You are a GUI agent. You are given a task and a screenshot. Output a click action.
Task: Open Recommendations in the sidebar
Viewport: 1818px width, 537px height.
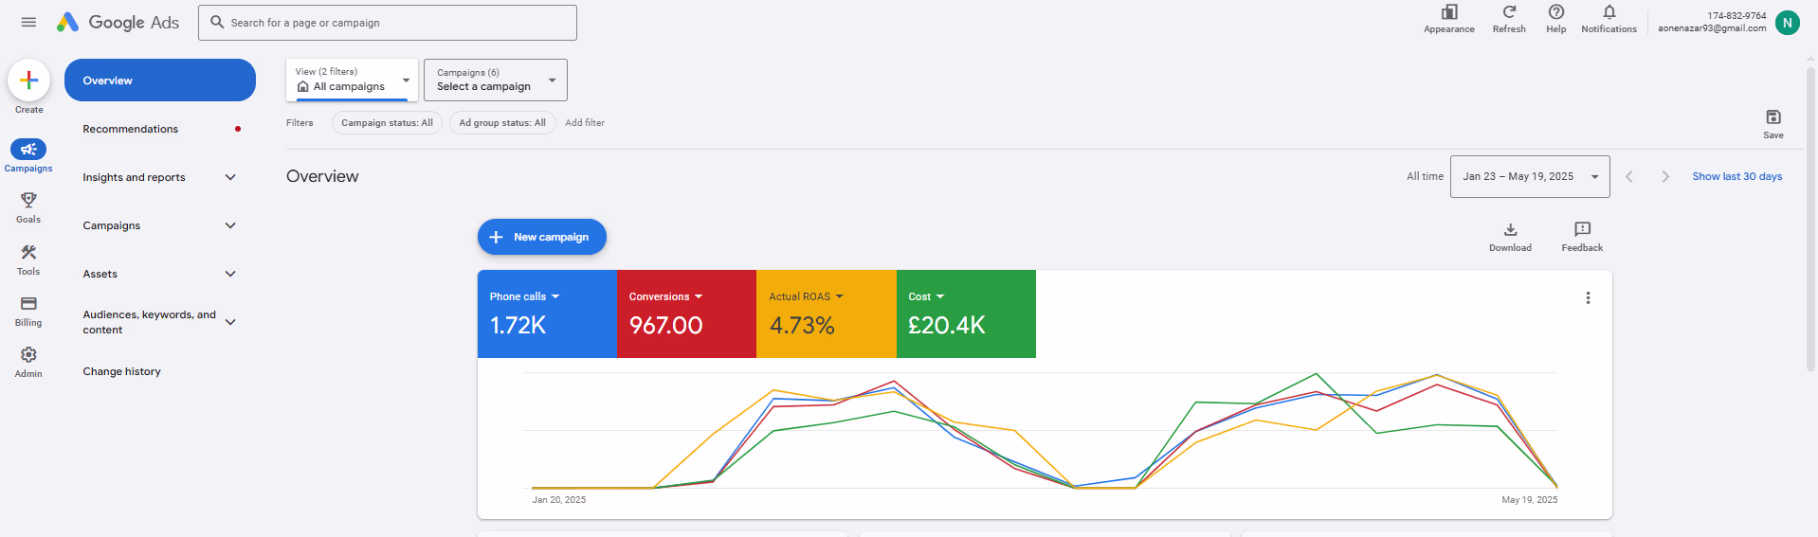(x=131, y=129)
